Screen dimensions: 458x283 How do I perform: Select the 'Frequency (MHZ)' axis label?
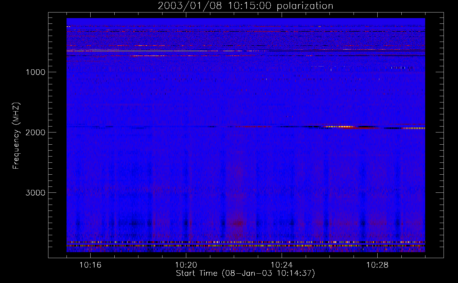pyautogui.click(x=16, y=136)
